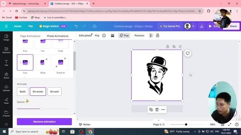The height and width of the screenshot is (135, 241).
Task: Select On exit animate option
Action: click(54, 91)
